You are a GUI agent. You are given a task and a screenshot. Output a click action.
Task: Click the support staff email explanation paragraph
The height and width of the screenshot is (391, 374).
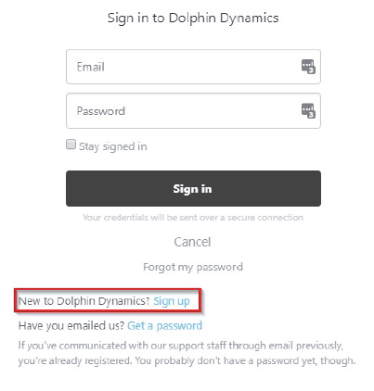[x=187, y=353]
